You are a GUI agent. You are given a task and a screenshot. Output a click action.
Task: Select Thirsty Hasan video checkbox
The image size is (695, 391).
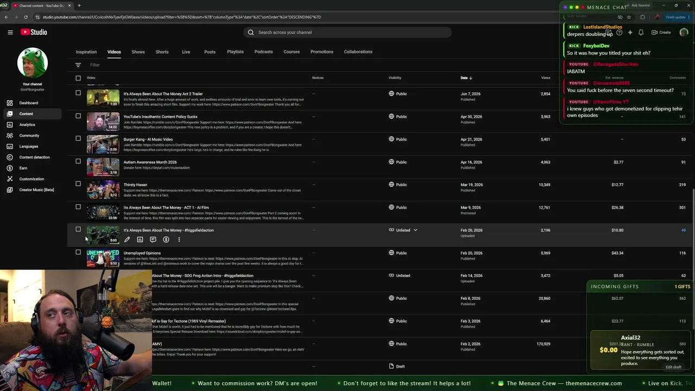click(78, 184)
